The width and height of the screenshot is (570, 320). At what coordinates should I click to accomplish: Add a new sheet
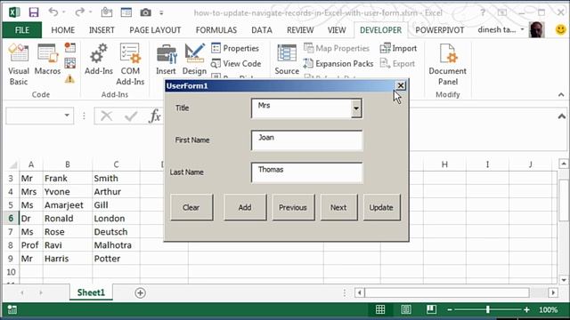(x=141, y=292)
